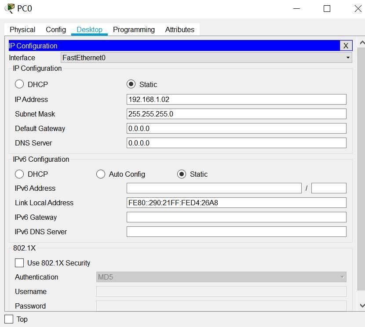Click the IPv6 DNS Server field
The width and height of the screenshot is (365, 327).
(x=236, y=232)
